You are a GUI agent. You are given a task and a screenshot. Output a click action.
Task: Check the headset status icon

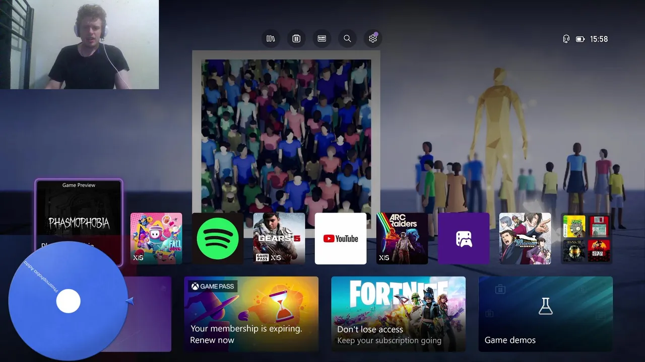click(566, 39)
